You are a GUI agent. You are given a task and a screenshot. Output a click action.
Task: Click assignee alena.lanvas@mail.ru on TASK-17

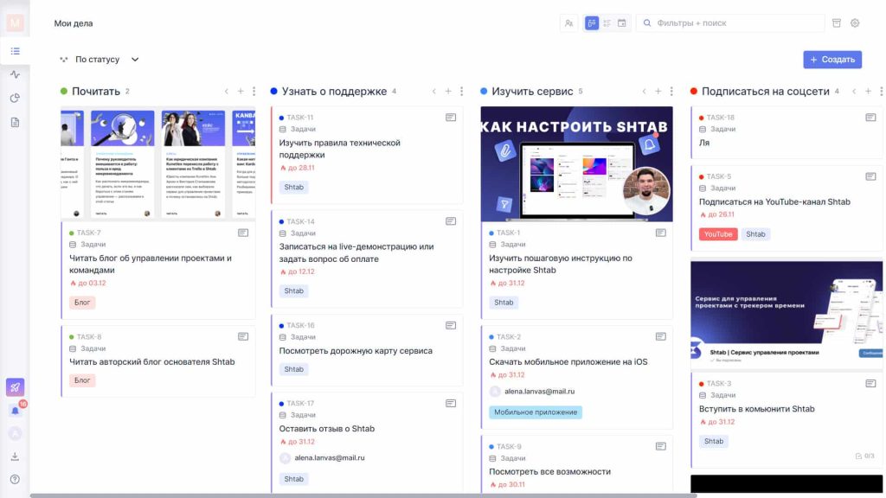click(x=322, y=458)
